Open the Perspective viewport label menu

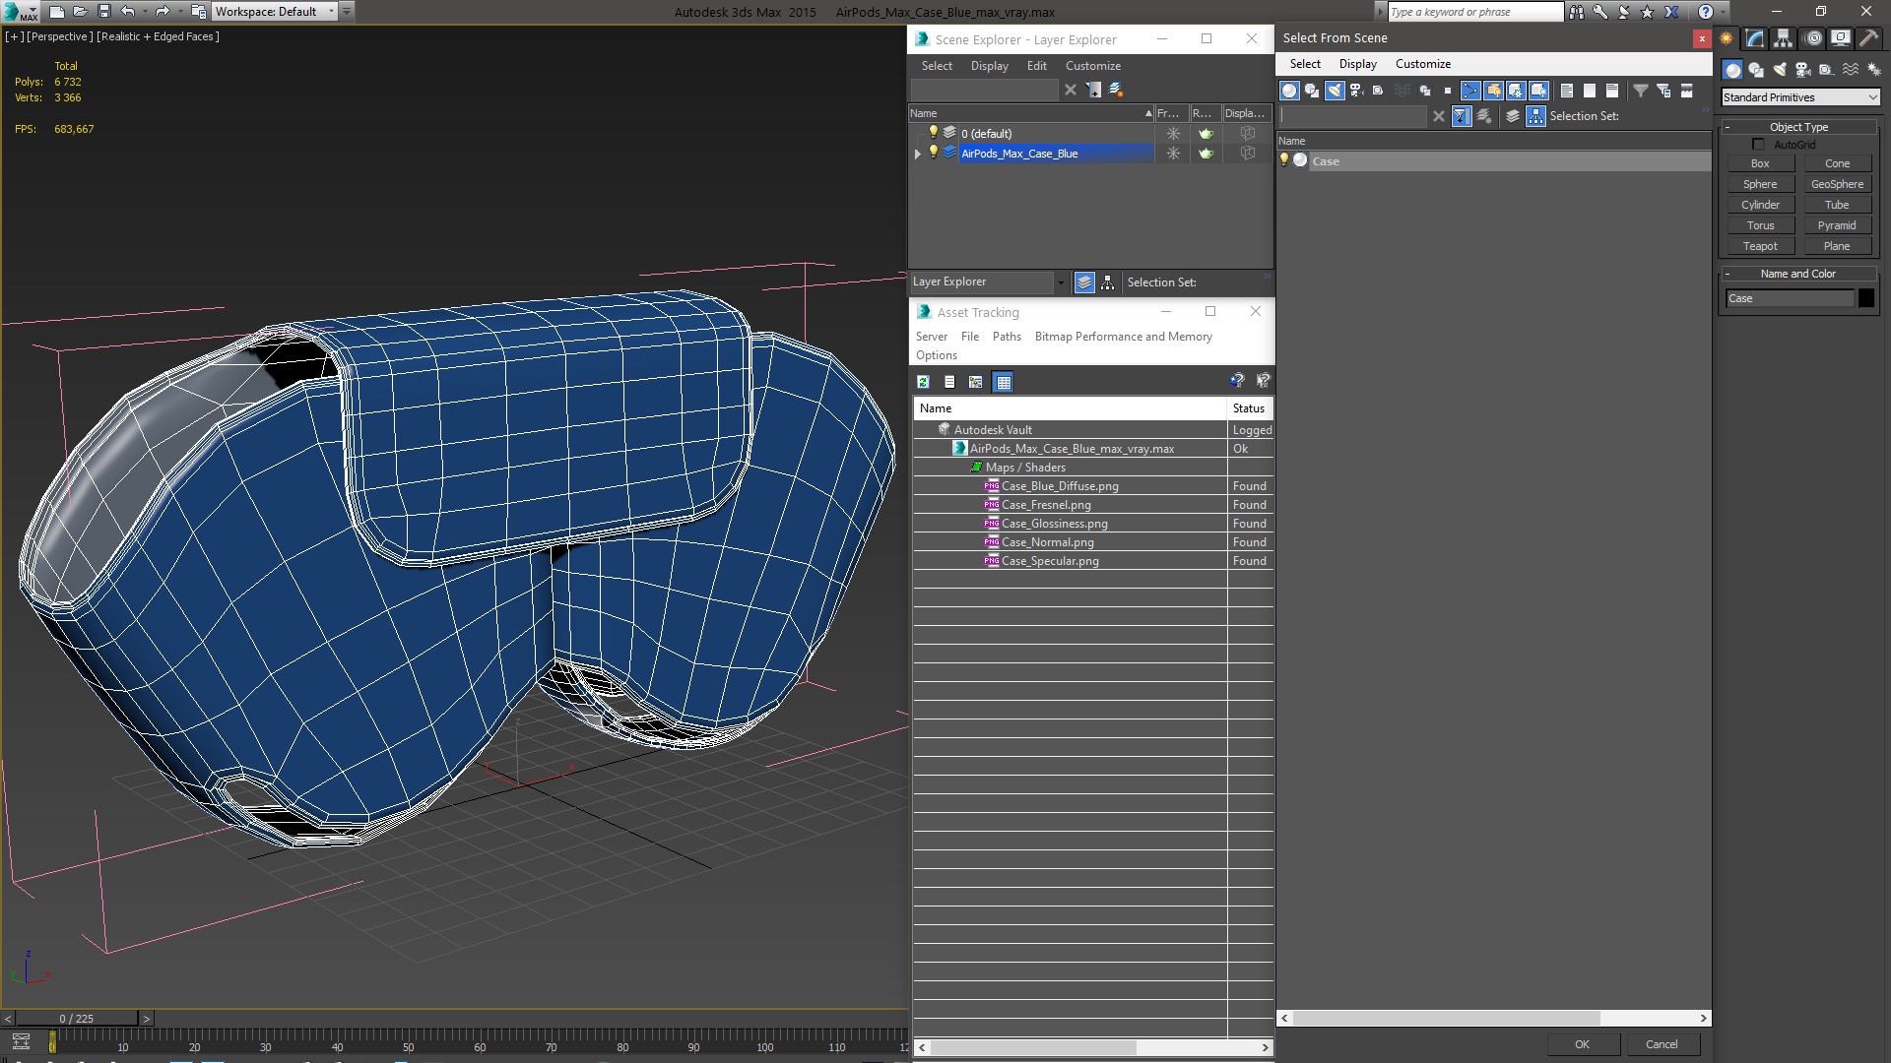coord(60,36)
